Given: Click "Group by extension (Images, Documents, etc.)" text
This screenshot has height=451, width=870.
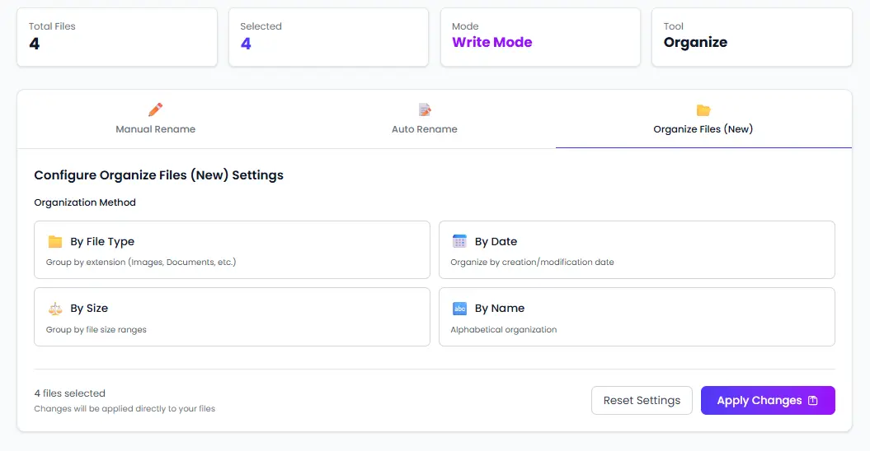Looking at the screenshot, I should pyautogui.click(x=141, y=262).
